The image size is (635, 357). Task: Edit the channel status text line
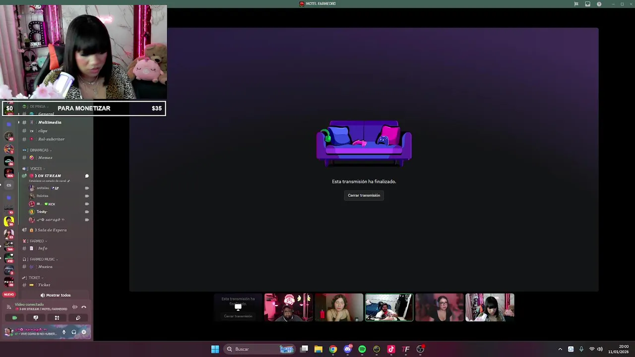pos(49,181)
